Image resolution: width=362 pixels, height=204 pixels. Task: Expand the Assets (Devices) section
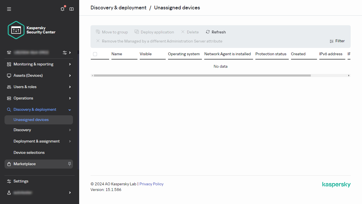point(70,76)
